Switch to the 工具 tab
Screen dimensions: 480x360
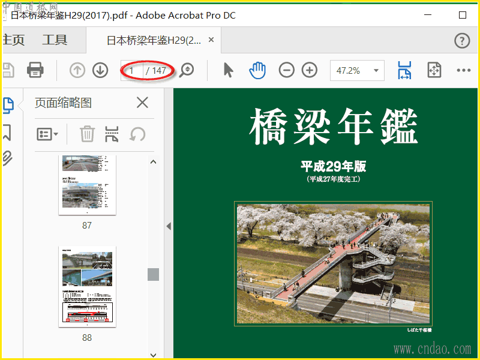click(55, 40)
